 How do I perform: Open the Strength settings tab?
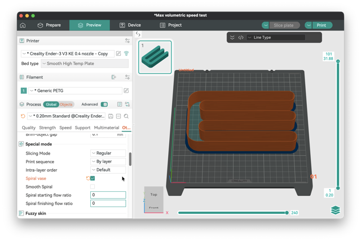[x=47, y=128]
